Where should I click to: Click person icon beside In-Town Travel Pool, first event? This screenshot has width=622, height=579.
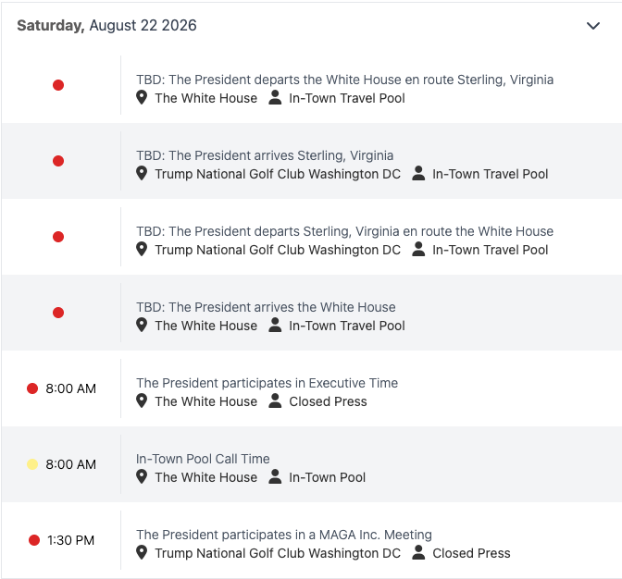[275, 97]
